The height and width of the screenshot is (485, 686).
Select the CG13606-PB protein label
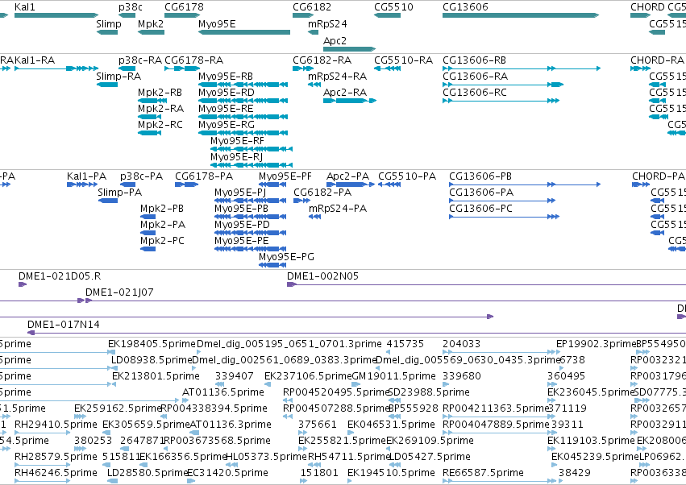click(x=480, y=176)
